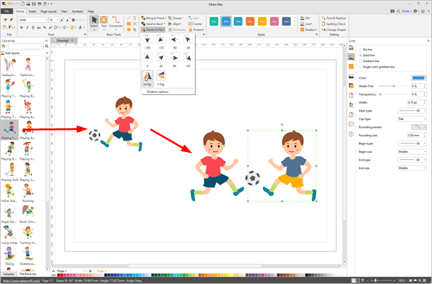Open the picture tab icon in the side panel
The image size is (432, 284).
[x=351, y=76]
